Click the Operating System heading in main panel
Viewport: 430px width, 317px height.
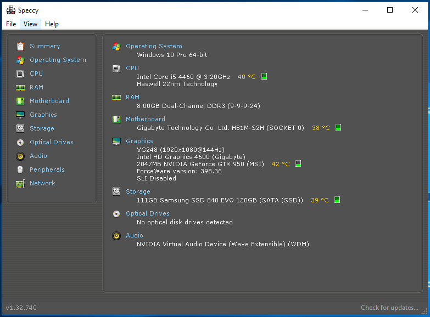(x=154, y=47)
